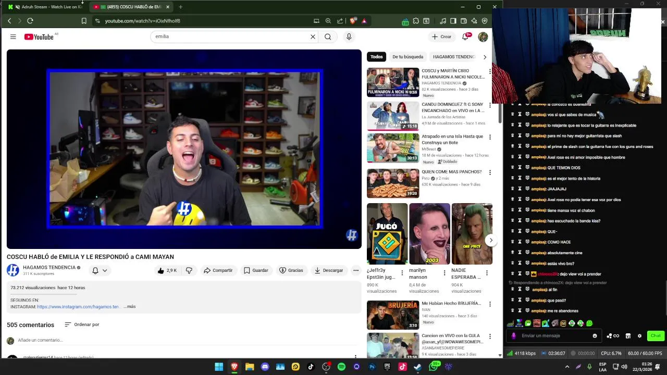Open the Ordenar por comments sort menu
This screenshot has height=375, width=667.
click(82, 324)
